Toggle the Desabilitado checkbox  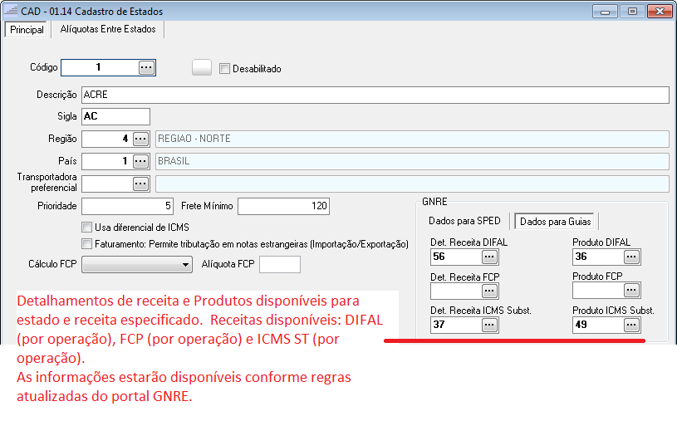(x=224, y=69)
